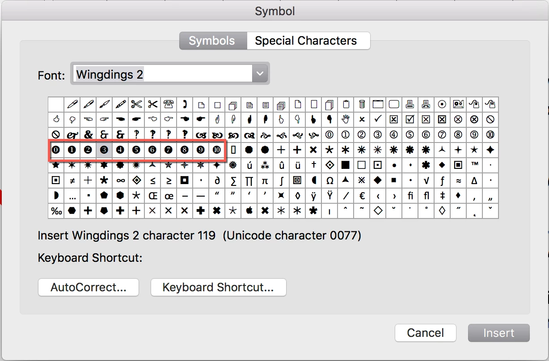The image size is (549, 361).
Task: Select the black circled 6 symbol
Action: point(152,150)
